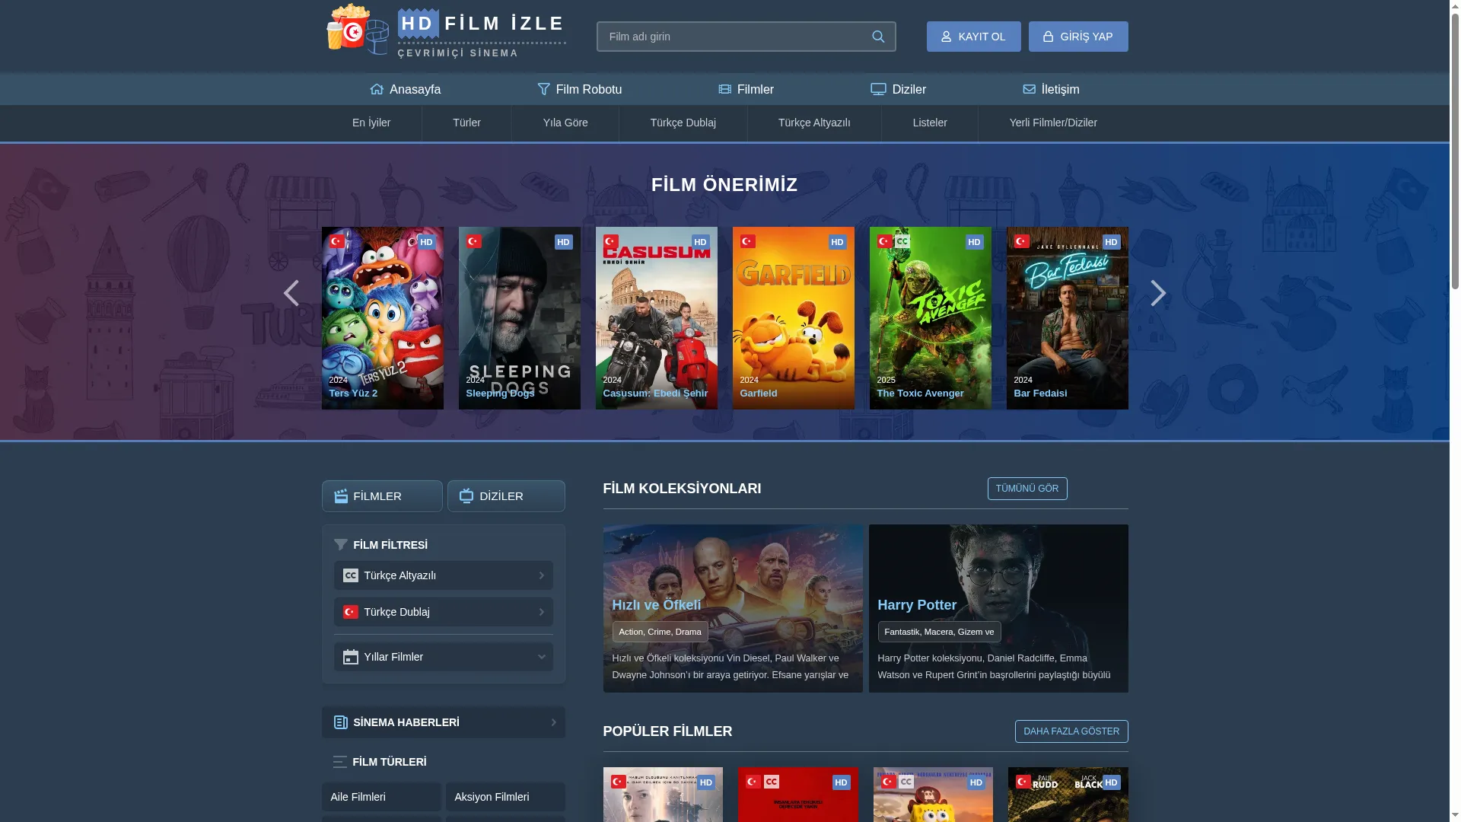The width and height of the screenshot is (1461, 822).
Task: Click the HD Film İzle site logo
Action: [445, 30]
